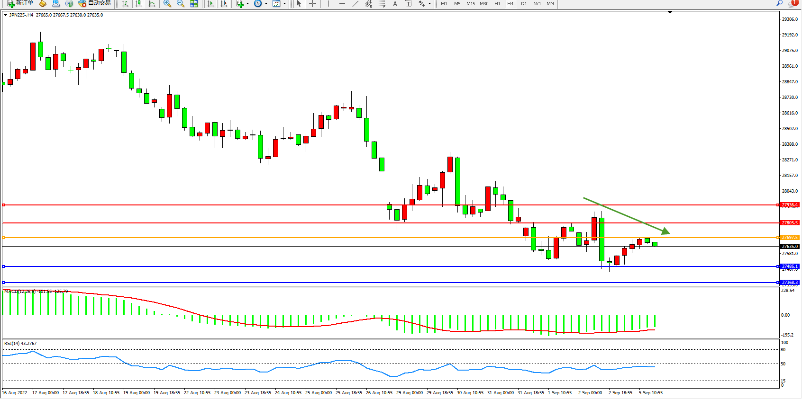Click the chart shift triangle marker
This screenshot has width=802, height=399.
click(x=670, y=13)
